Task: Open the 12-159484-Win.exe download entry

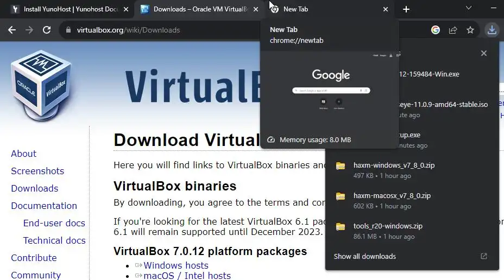Action: (x=429, y=74)
